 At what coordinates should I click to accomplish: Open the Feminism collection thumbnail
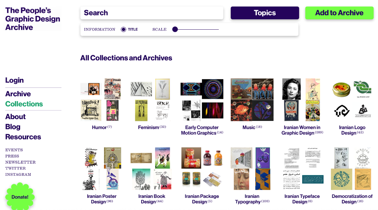click(x=152, y=100)
